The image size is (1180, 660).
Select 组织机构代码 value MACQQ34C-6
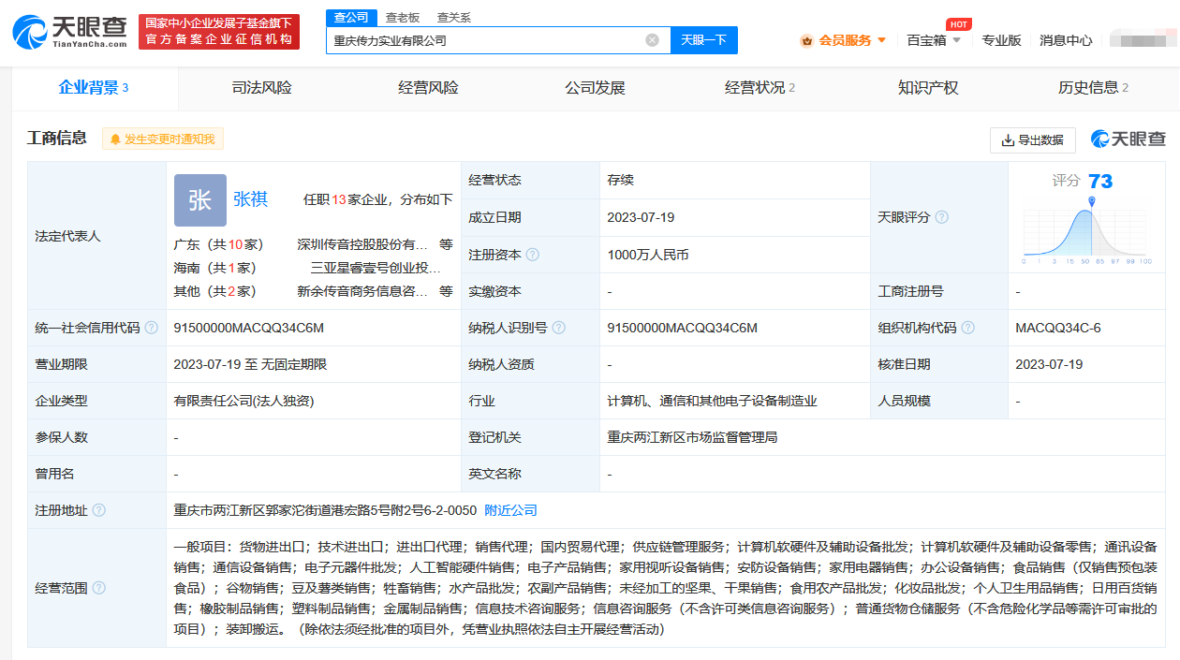[x=1058, y=328]
